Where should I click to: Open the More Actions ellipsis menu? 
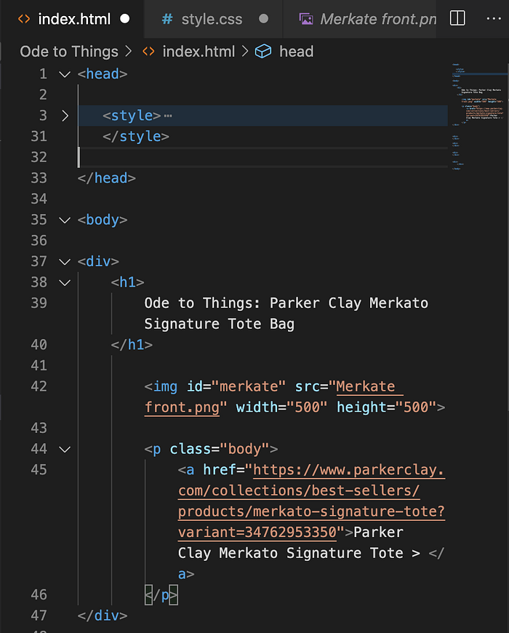click(x=494, y=19)
